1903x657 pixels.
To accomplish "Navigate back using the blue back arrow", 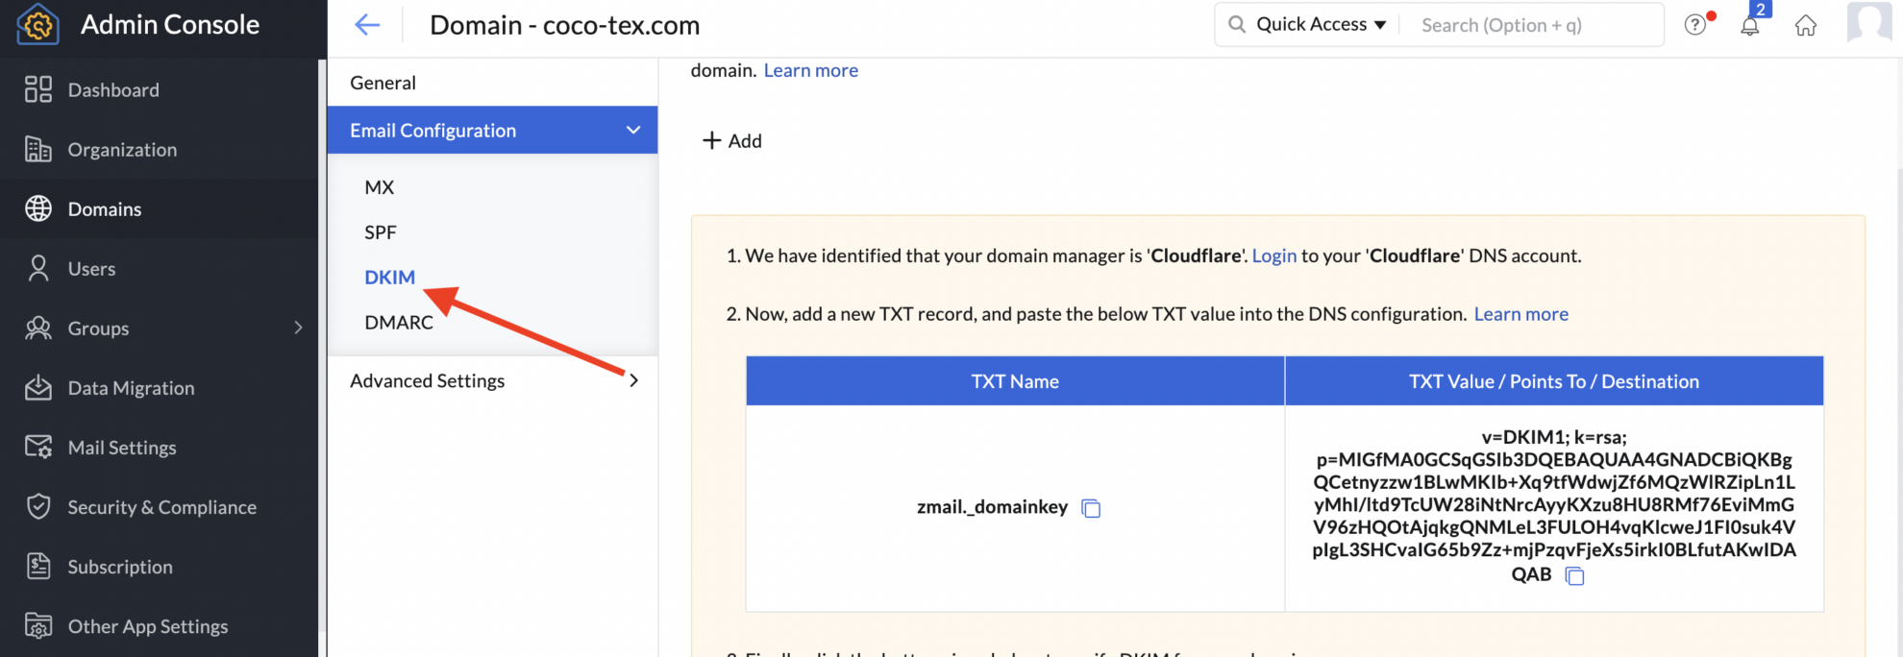I will (x=367, y=25).
